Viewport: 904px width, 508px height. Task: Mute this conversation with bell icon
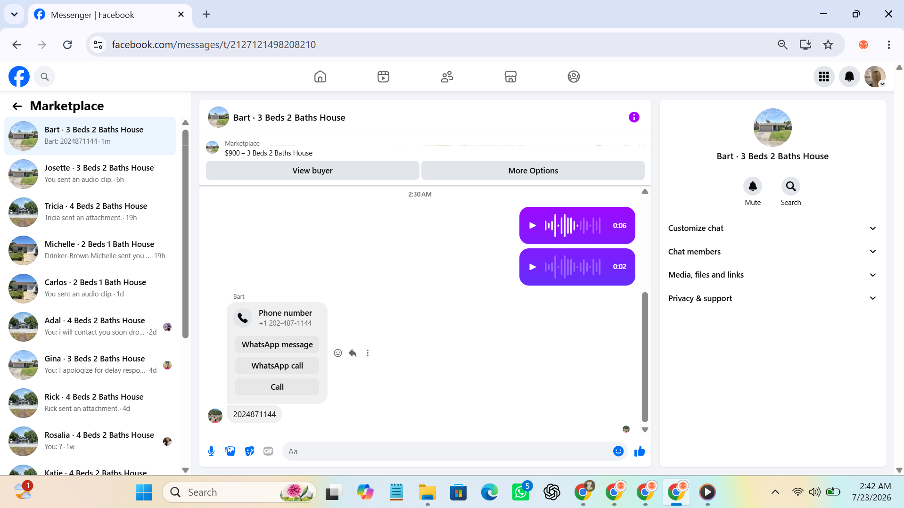pos(753,187)
